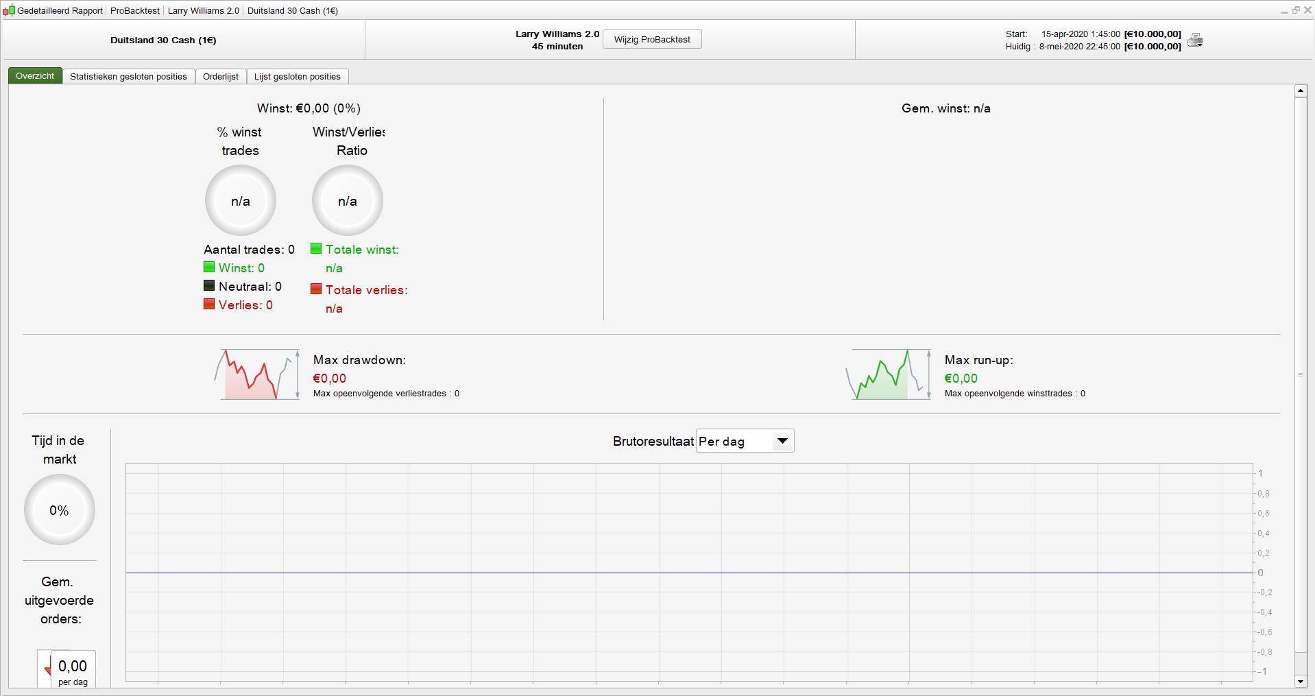Click the scrollbar down arrow
The width and height of the screenshot is (1315, 696).
1301,681
